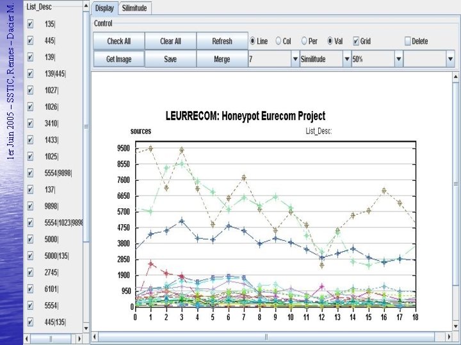Viewport: 461px width, 345px height.
Task: Click the LEURRECOM chart title
Action: (245, 116)
